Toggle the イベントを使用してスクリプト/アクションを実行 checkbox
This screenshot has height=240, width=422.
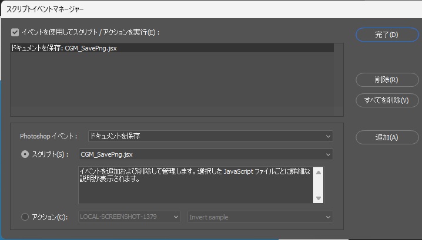point(15,32)
